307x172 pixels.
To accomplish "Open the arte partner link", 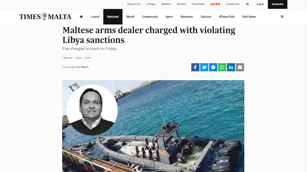I will point(215,4).
